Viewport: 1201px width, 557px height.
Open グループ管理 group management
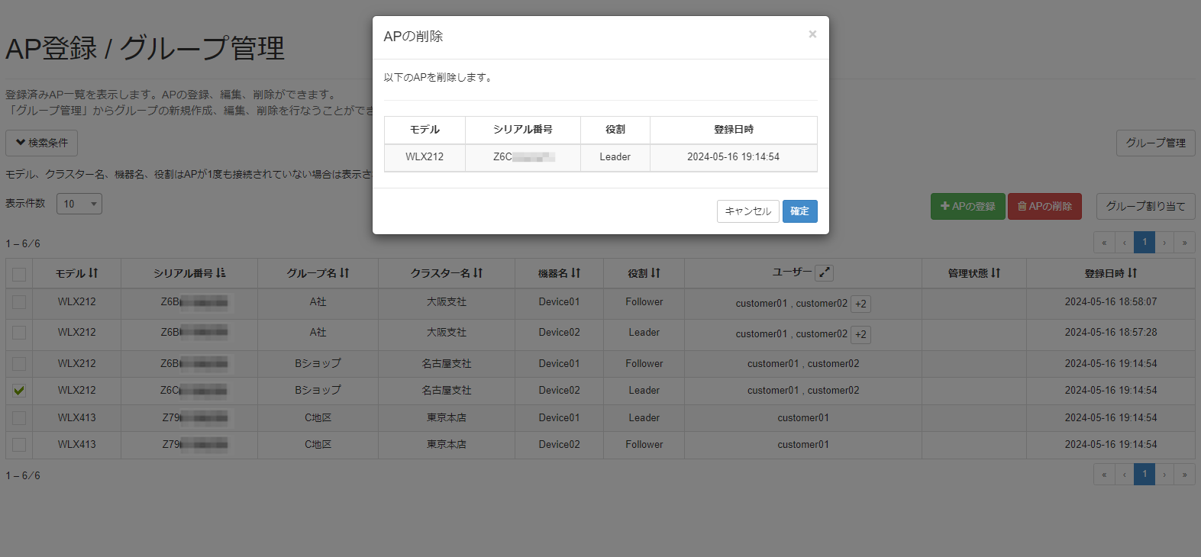[x=1155, y=143]
